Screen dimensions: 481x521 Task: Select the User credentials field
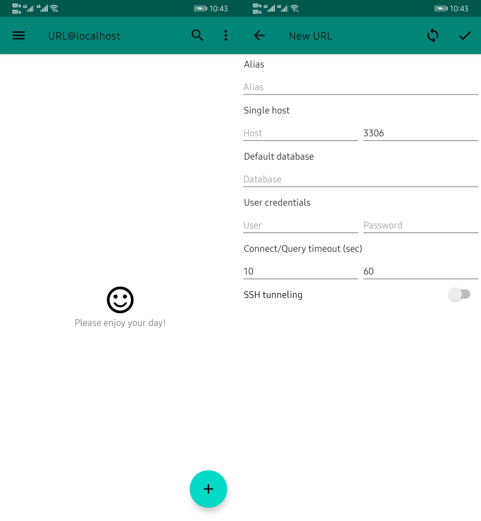(x=301, y=225)
